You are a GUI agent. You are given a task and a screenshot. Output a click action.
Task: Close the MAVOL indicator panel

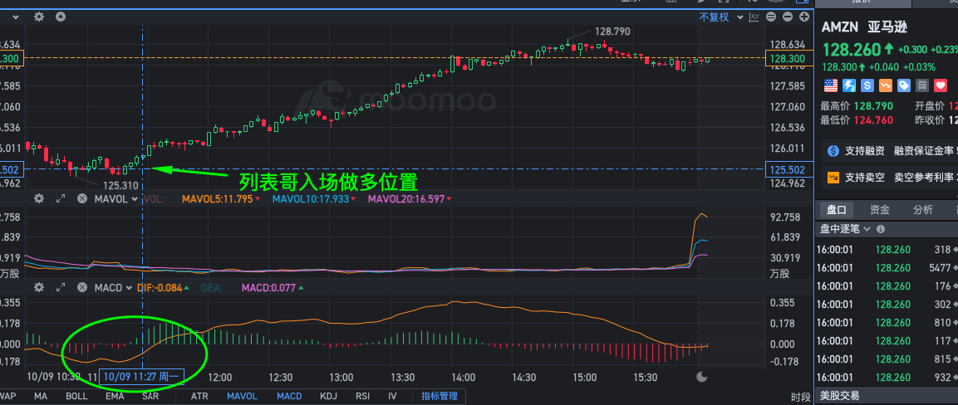(x=82, y=198)
